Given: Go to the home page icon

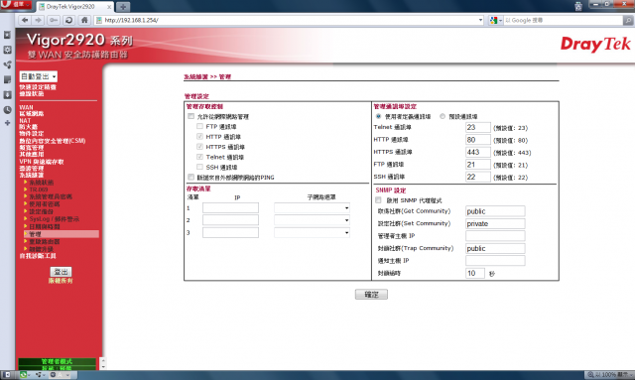Looking at the screenshot, I should [x=84, y=20].
